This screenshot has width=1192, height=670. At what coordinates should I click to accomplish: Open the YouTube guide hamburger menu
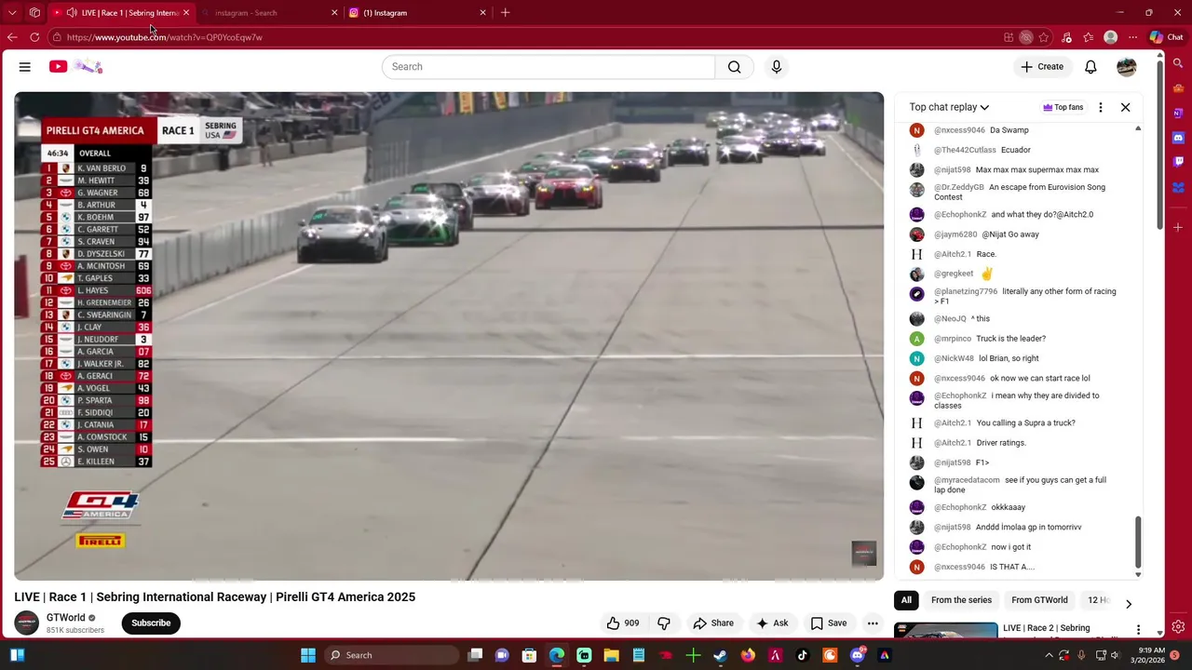(x=25, y=67)
